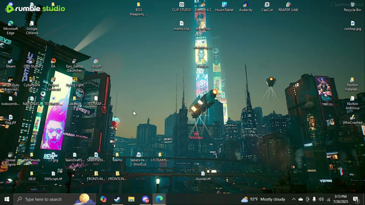The image size is (365, 205).
Task: Select the teams folder icon
Action: tap(117, 157)
